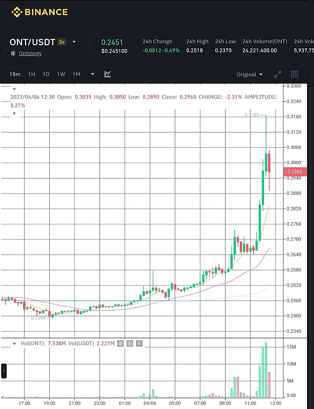
Task: Expand the moving average legend arrow
Action: click(x=14, y=113)
